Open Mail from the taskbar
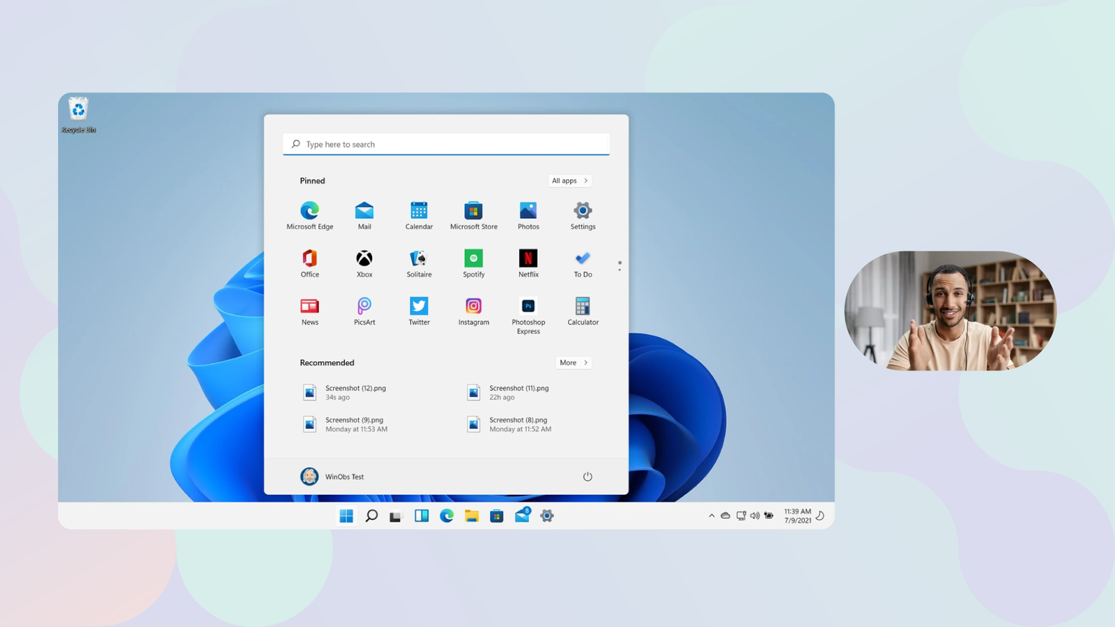 [x=522, y=515]
